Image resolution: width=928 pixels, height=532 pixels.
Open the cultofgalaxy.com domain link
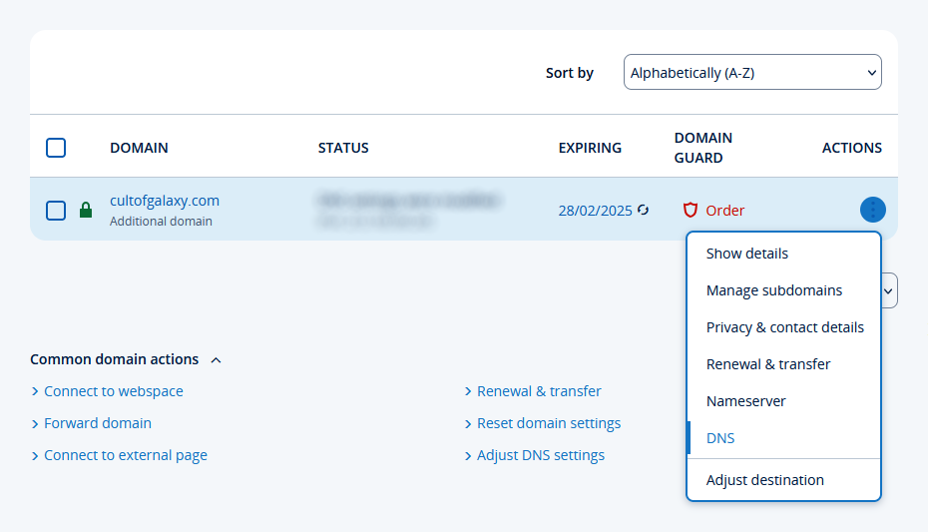164,201
